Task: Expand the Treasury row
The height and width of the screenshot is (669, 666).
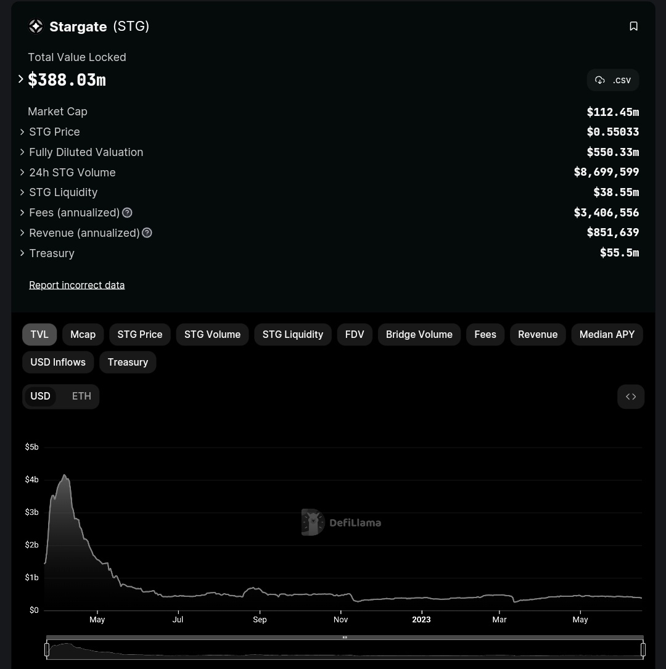Action: 22,253
